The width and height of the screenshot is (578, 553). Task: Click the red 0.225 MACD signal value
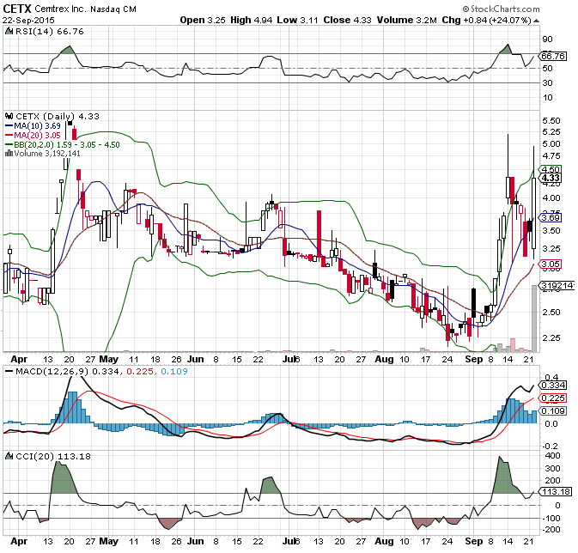coord(140,372)
